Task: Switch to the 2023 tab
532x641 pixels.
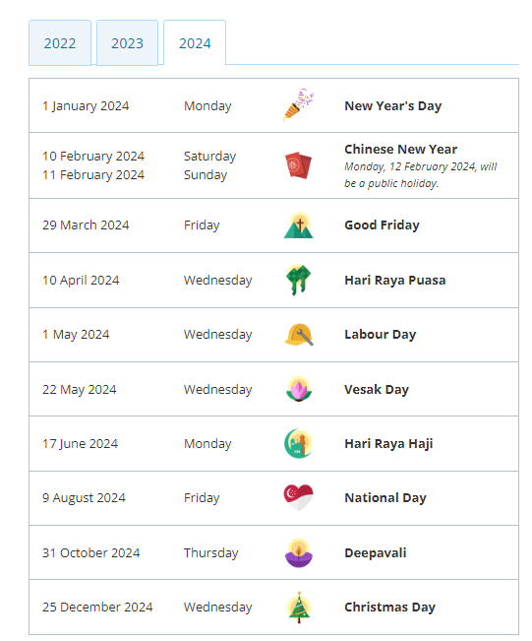Action: [x=128, y=43]
